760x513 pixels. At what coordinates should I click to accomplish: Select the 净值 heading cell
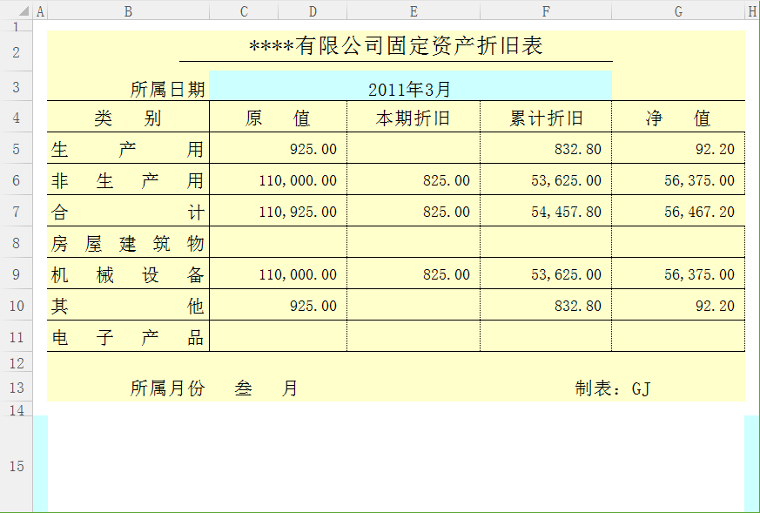[678, 118]
